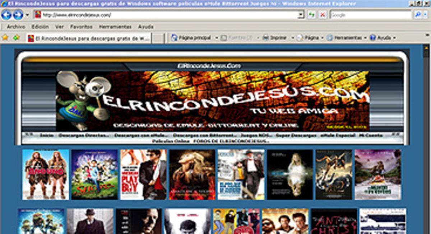Click the Fuentes feeds icon
The height and width of the screenshot is (234, 431).
coord(224,38)
